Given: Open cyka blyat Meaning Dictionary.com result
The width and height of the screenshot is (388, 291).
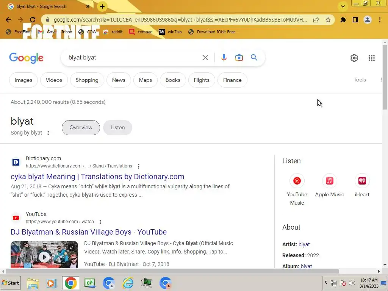Looking at the screenshot, I should (x=97, y=177).
